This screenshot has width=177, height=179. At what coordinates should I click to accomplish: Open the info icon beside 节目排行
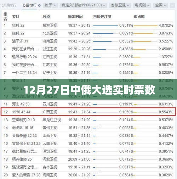[x=39, y=5]
